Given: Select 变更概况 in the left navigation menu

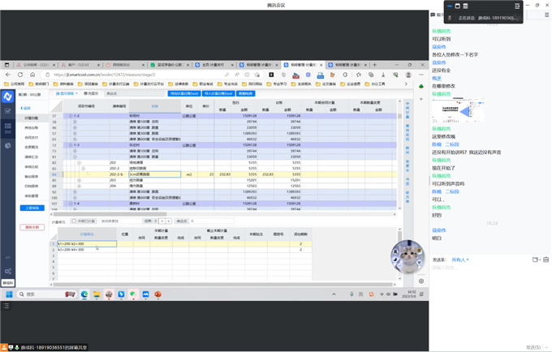Looking at the screenshot, I should coord(31,147).
